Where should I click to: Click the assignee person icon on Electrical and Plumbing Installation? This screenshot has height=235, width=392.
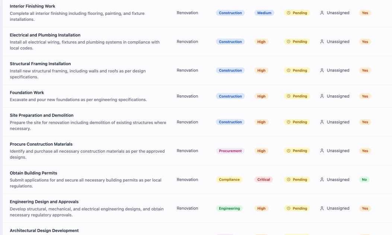(322, 41)
